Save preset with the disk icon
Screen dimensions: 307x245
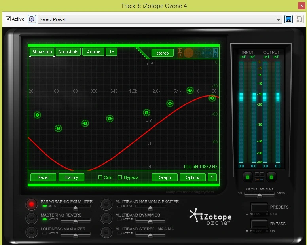288,19
